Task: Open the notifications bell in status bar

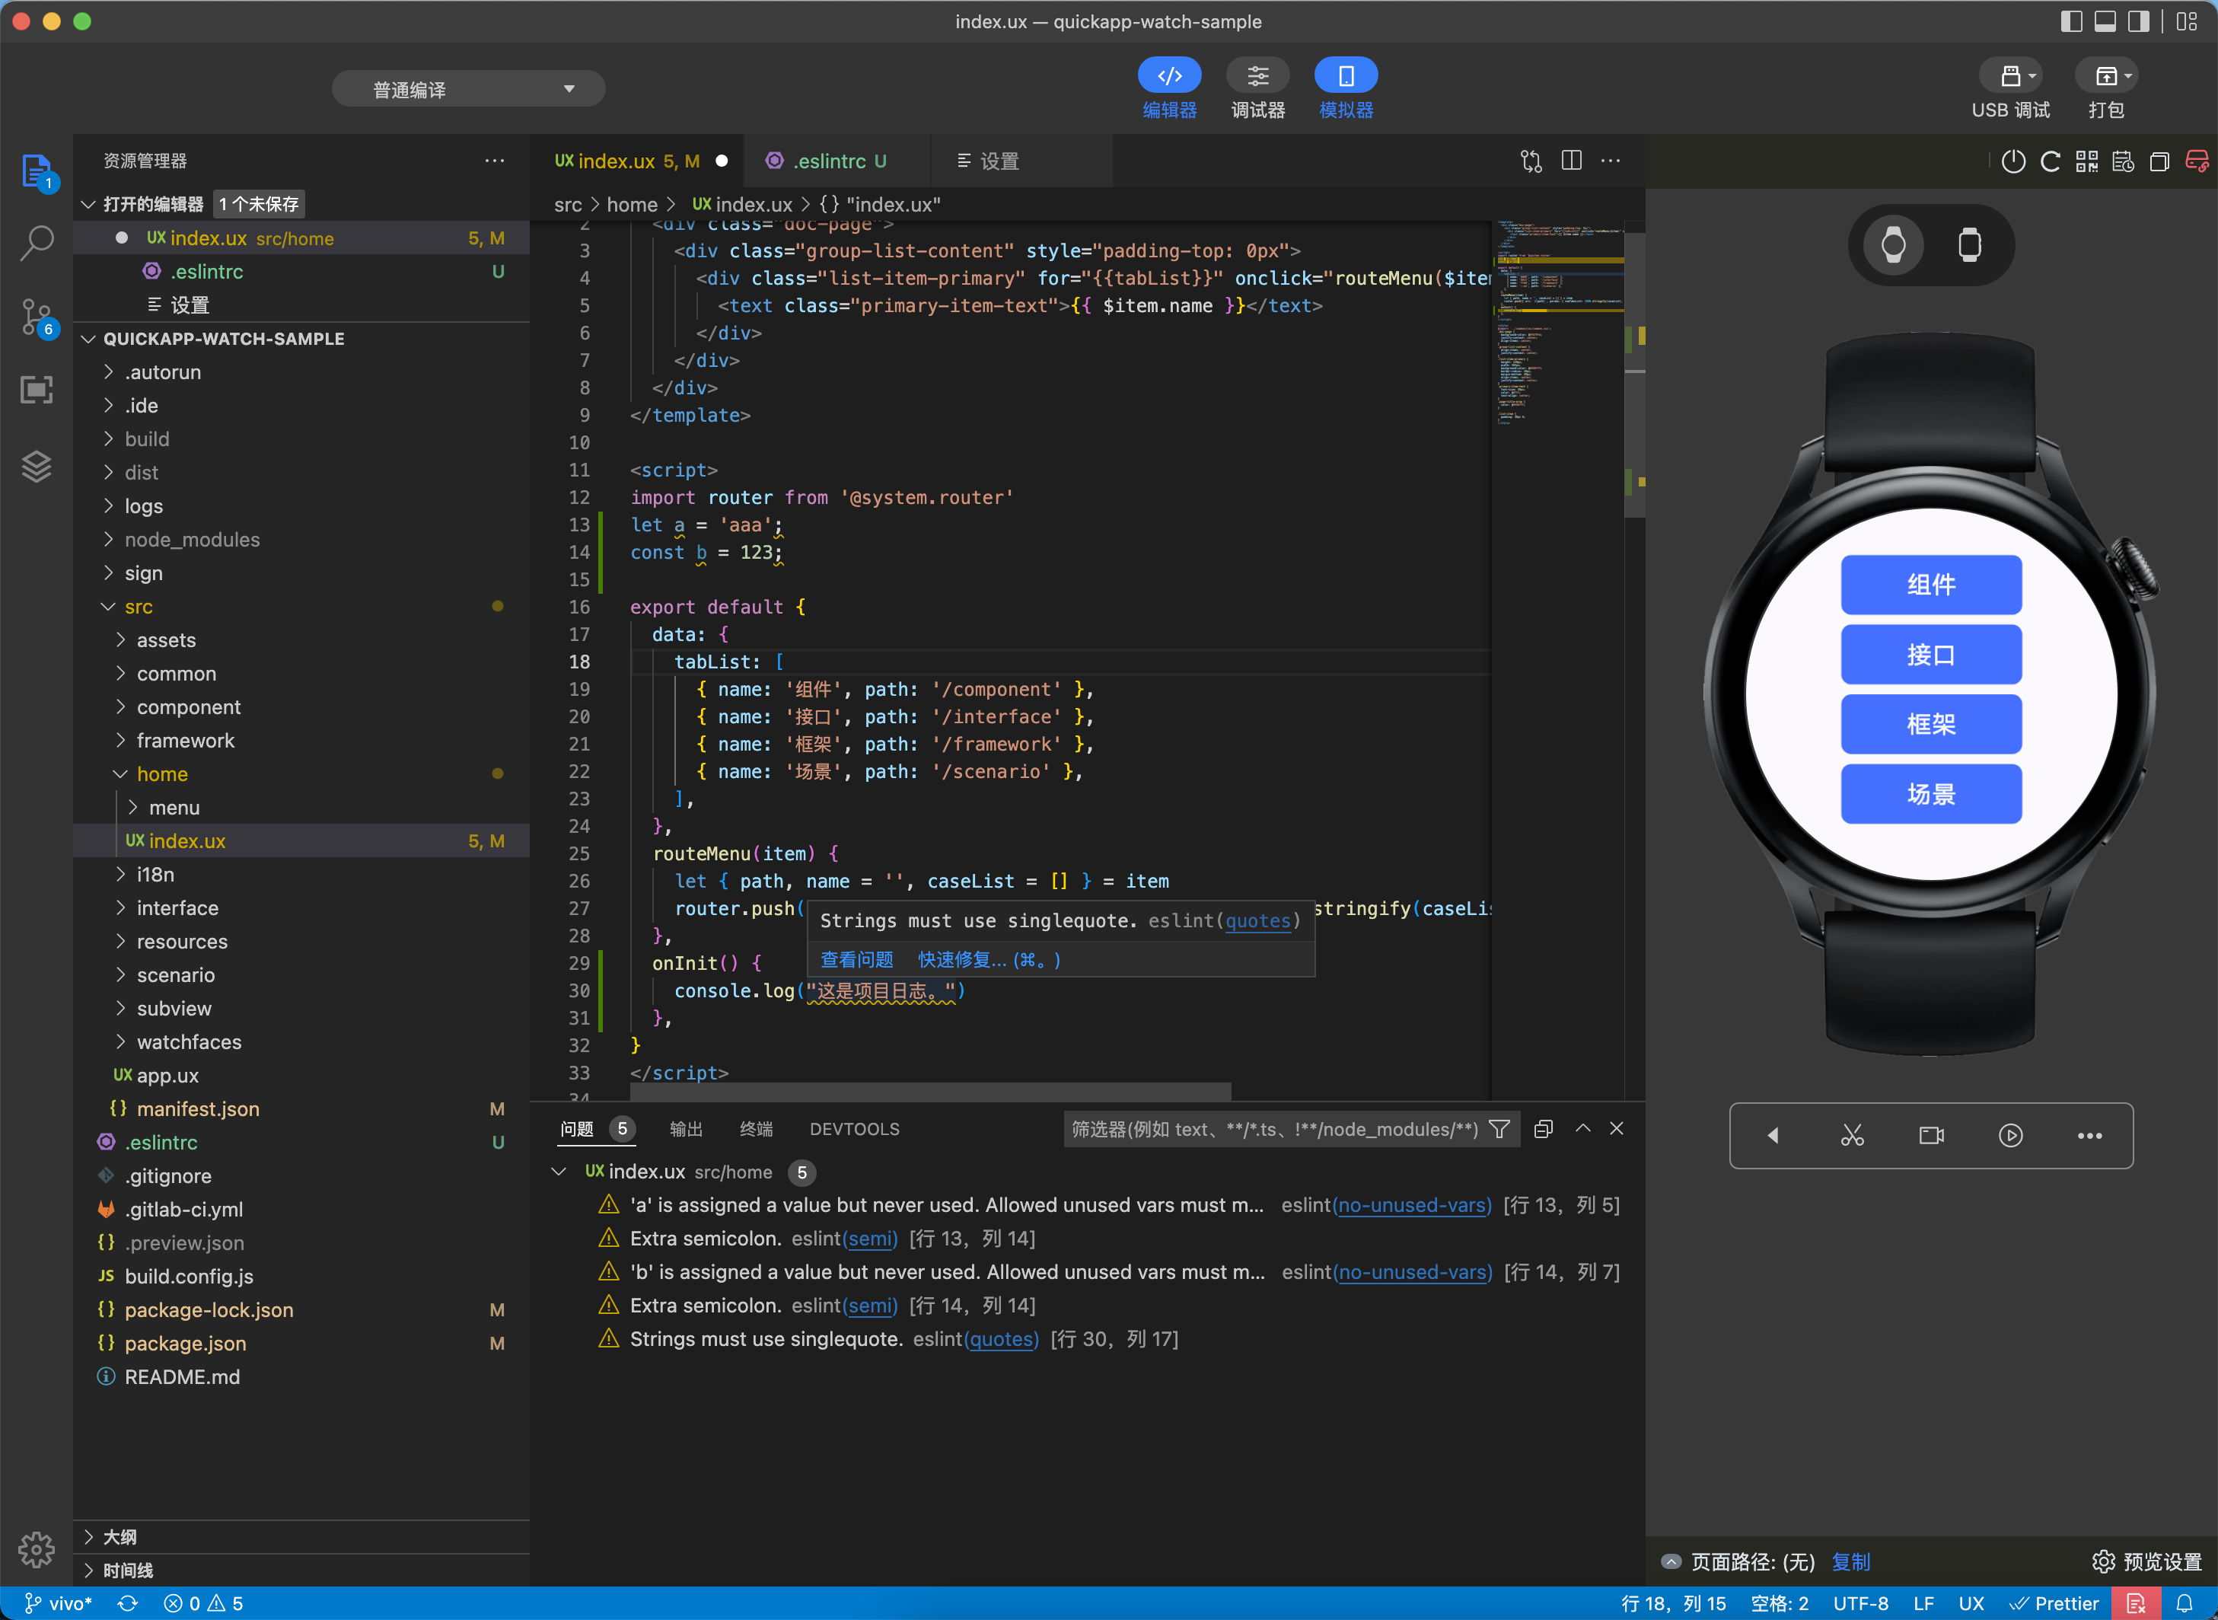Action: (x=2185, y=1603)
